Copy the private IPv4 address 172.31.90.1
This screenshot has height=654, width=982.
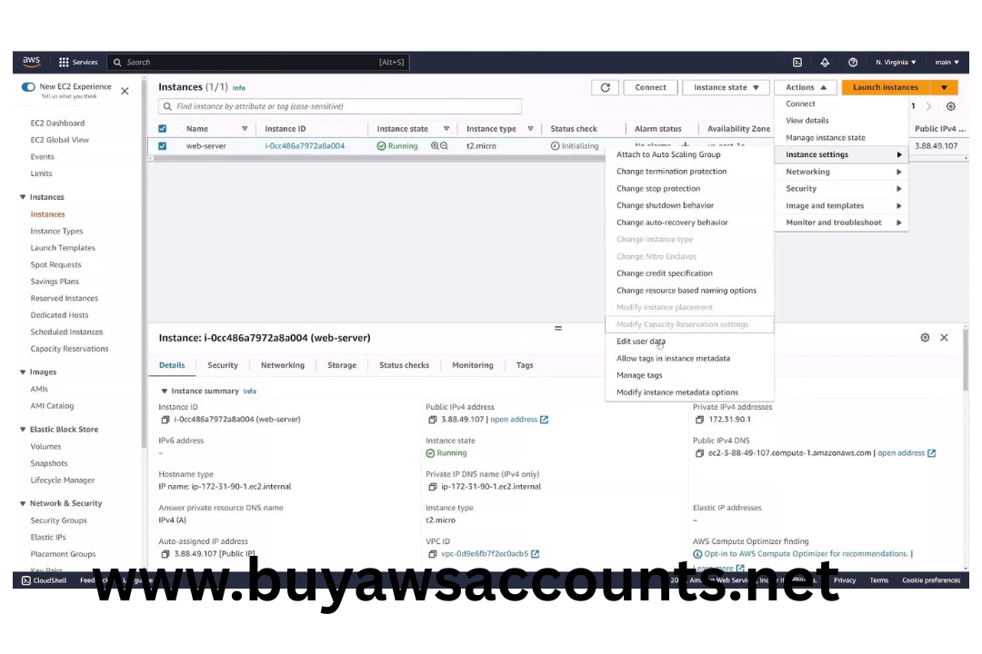[699, 420]
